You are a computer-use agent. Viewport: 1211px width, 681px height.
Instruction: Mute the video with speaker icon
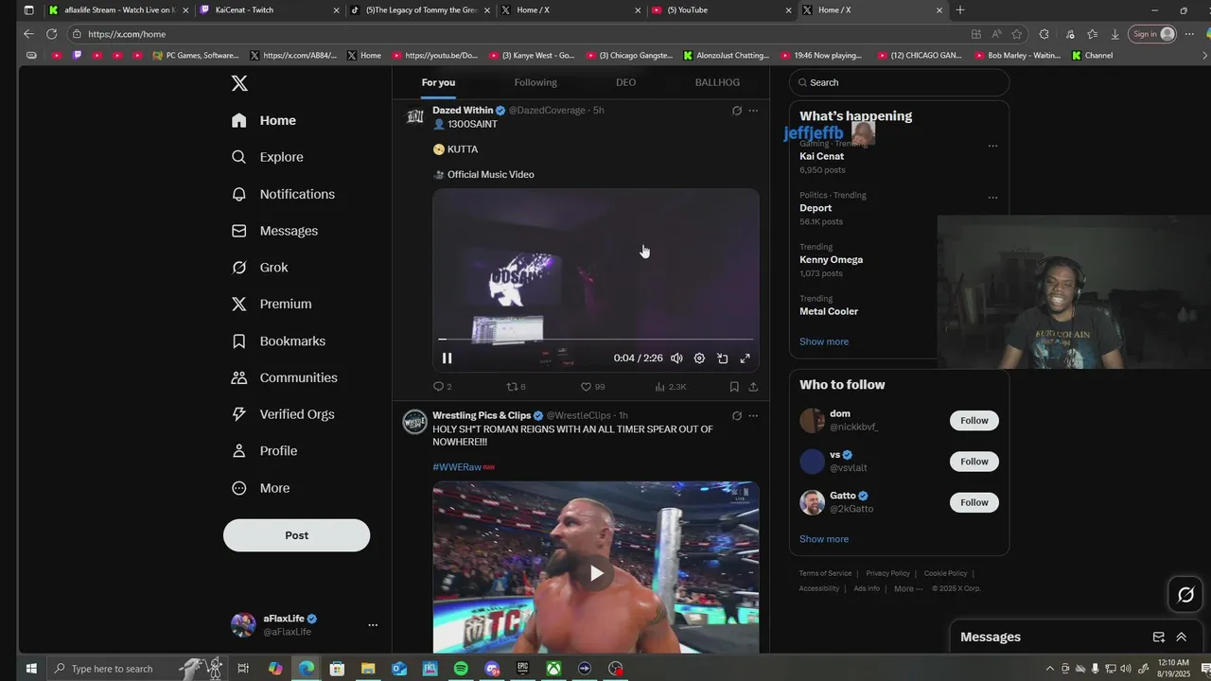coord(676,358)
